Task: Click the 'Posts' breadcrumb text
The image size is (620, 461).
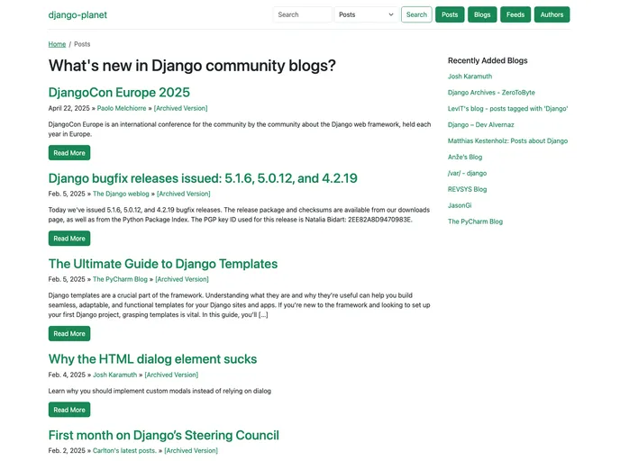Action: pyautogui.click(x=82, y=44)
